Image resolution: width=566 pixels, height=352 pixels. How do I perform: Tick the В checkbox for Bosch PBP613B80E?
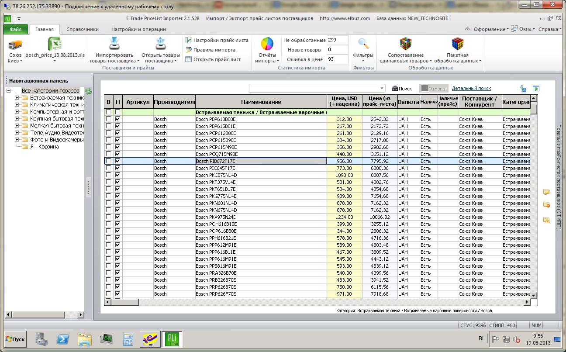pos(108,119)
